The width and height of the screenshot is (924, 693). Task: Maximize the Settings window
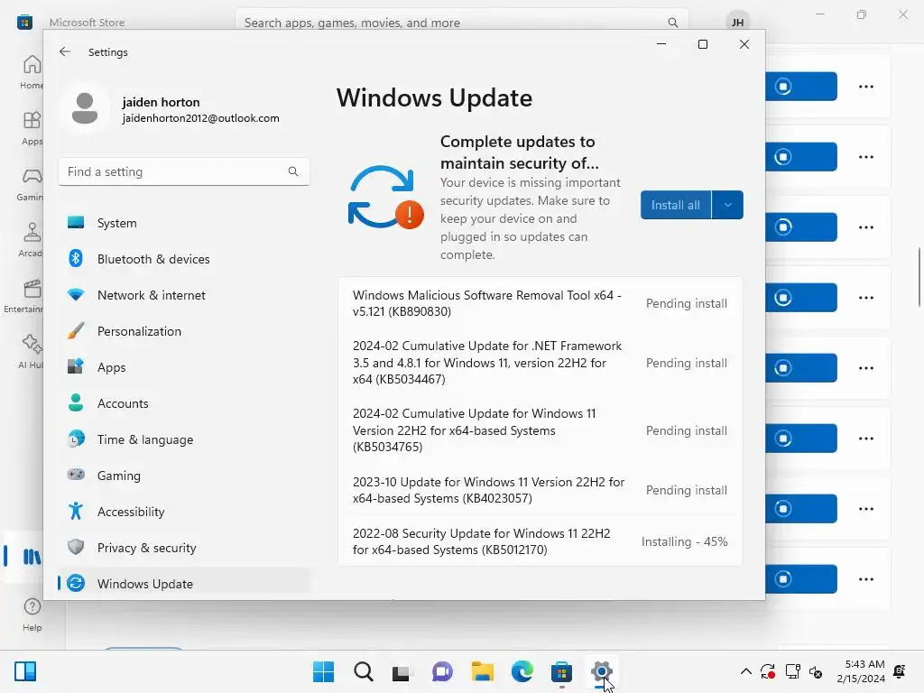(x=702, y=44)
